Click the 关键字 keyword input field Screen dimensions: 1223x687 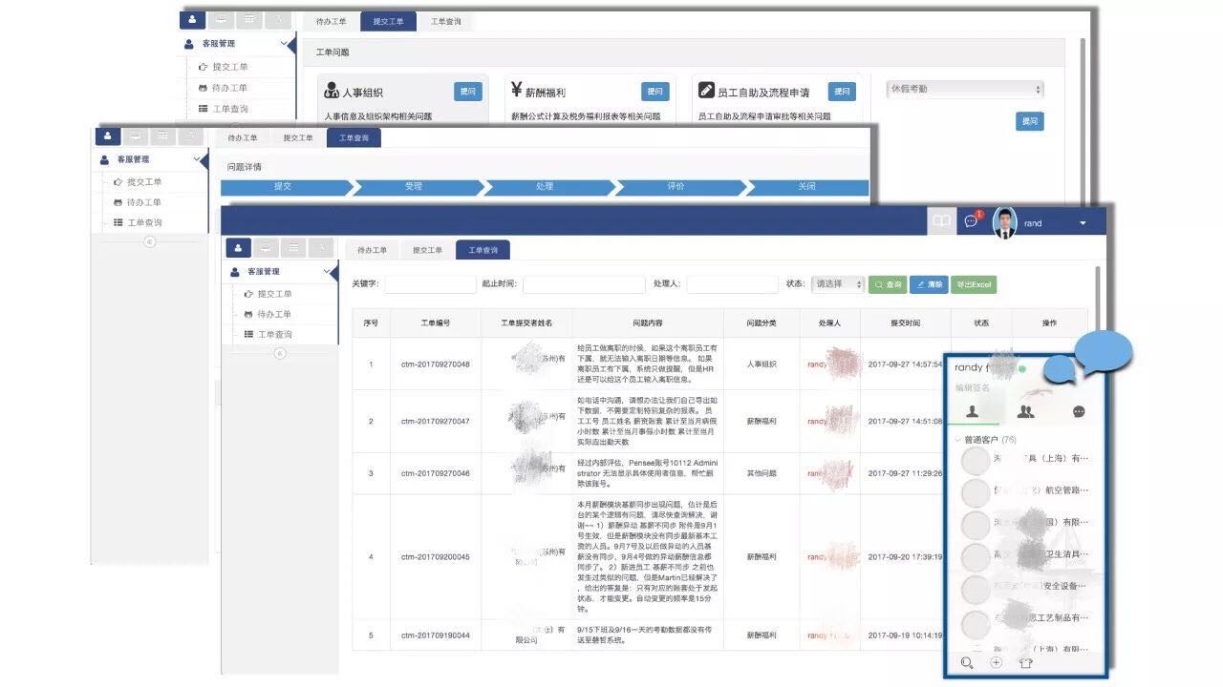[430, 284]
